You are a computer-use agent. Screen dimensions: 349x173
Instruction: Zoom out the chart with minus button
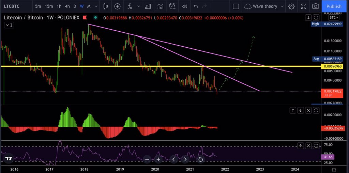(147, 159)
